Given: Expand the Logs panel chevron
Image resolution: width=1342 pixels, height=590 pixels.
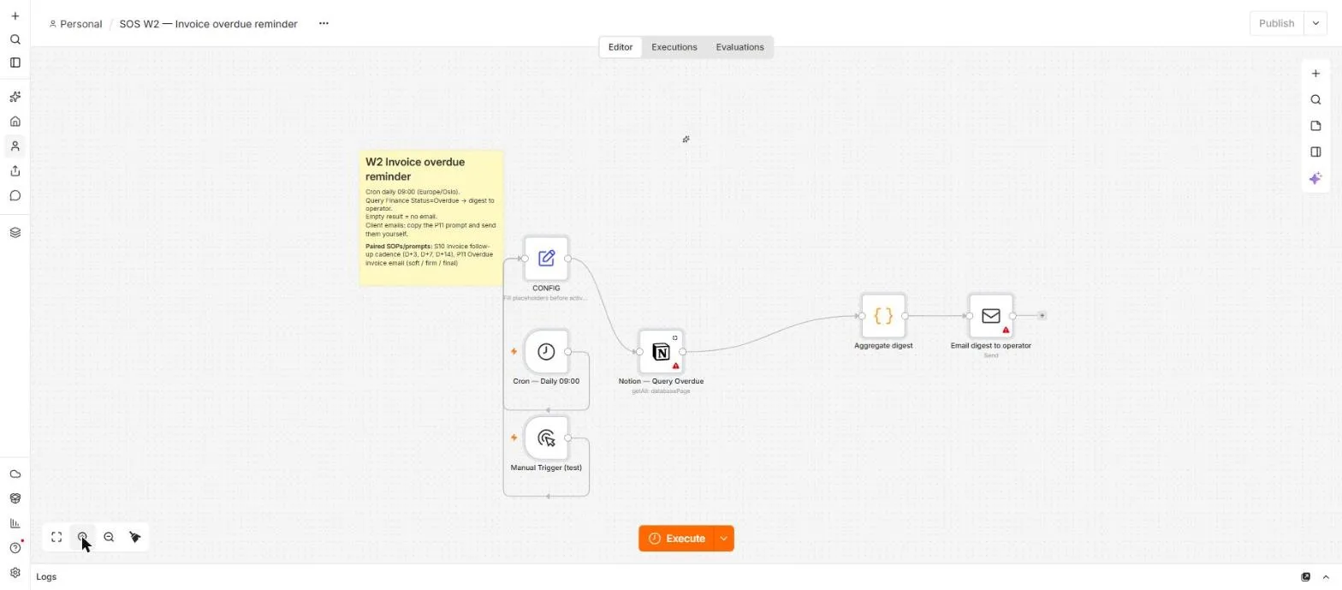Looking at the screenshot, I should (x=1326, y=577).
